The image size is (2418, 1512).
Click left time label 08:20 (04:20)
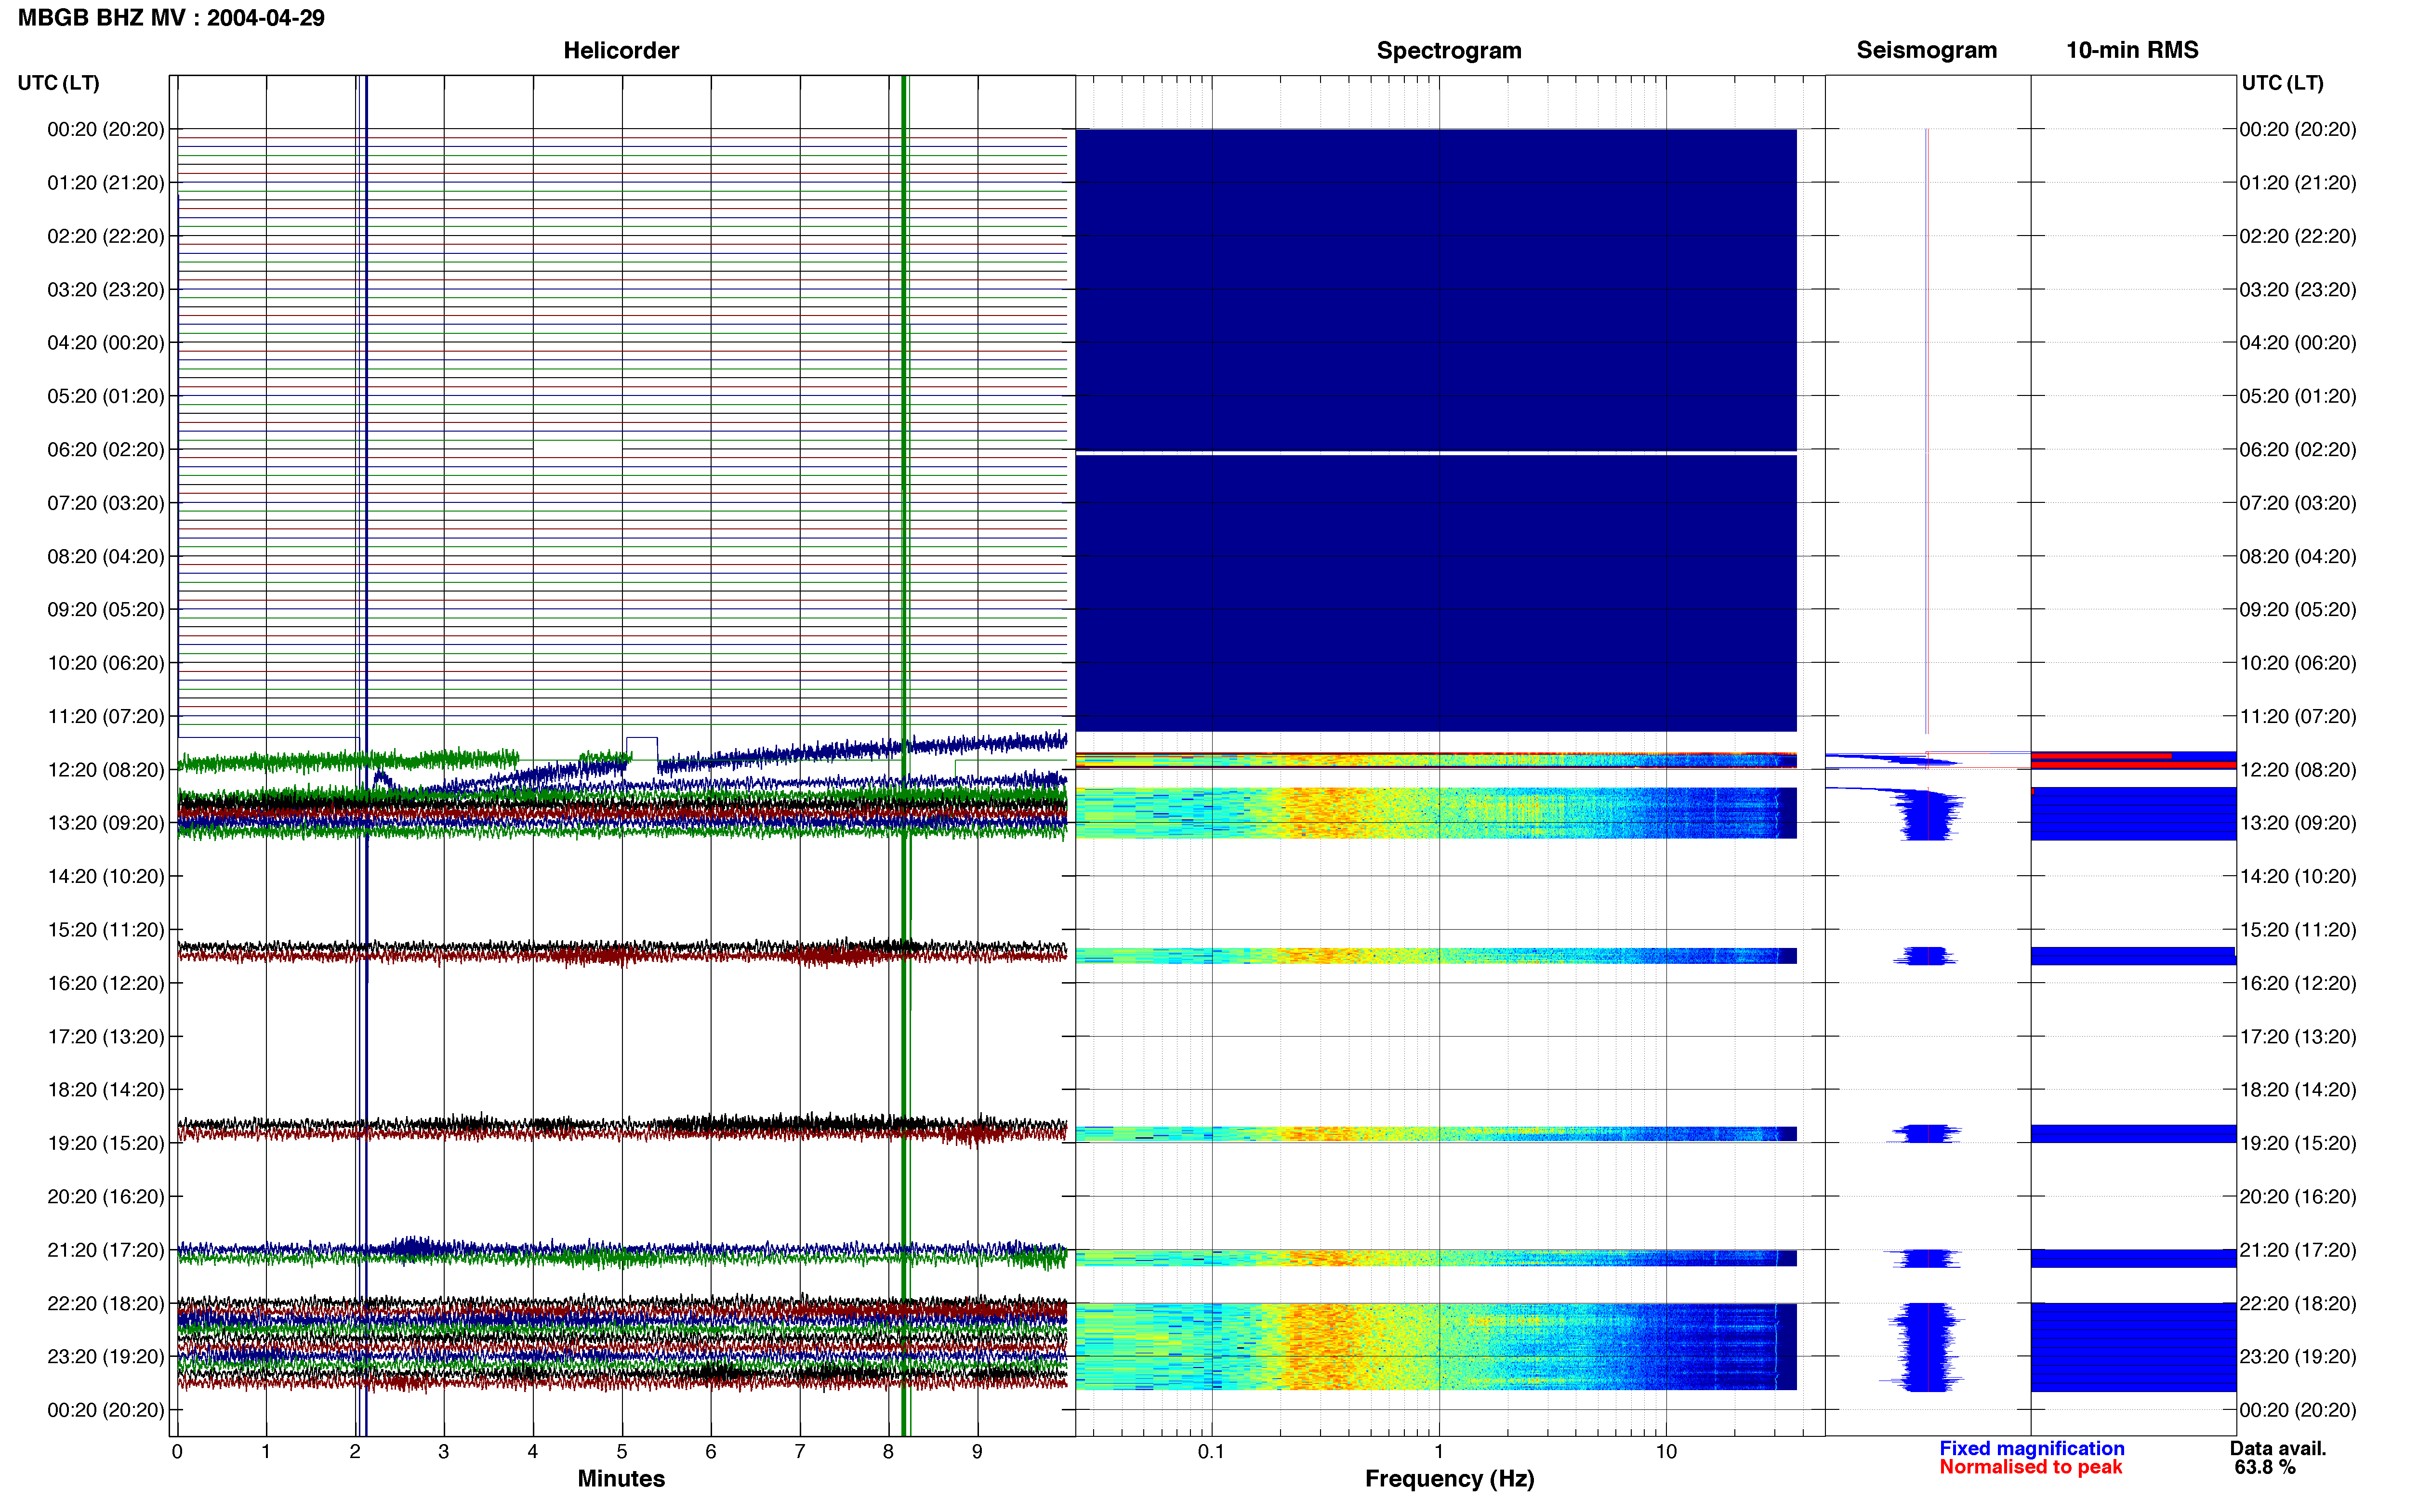pos(106,556)
